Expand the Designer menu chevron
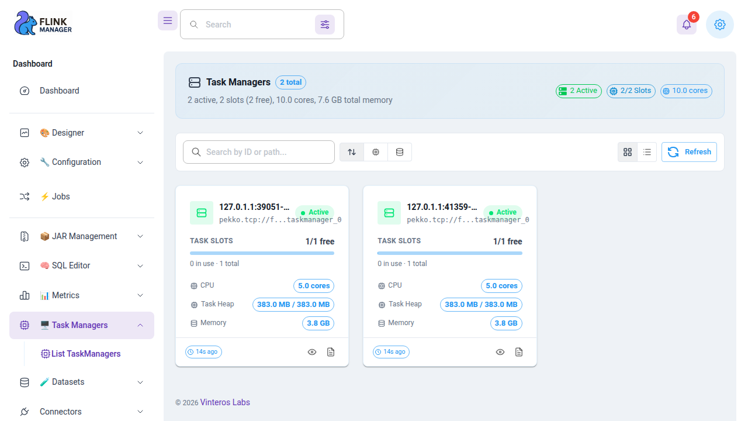The width and height of the screenshot is (748, 421). click(x=140, y=133)
